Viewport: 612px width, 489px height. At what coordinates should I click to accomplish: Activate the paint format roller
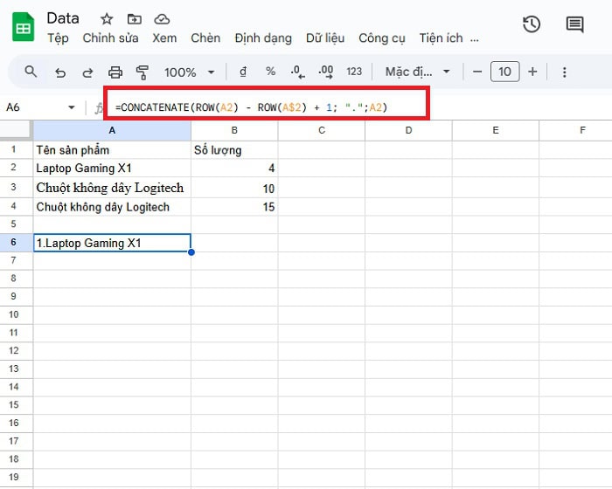pyautogui.click(x=143, y=72)
